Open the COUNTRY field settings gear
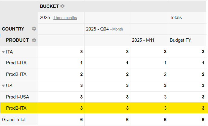Viewport: 208px width, 126px height. pos(34,29)
